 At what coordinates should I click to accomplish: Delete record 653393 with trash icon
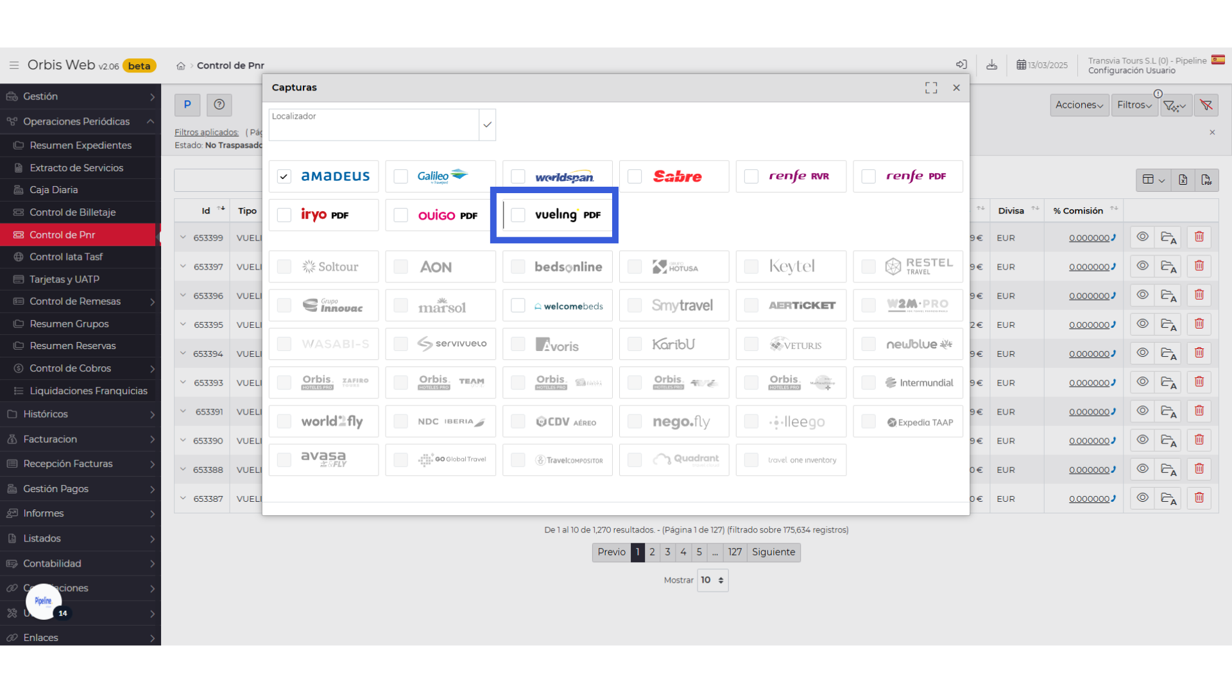pyautogui.click(x=1199, y=382)
